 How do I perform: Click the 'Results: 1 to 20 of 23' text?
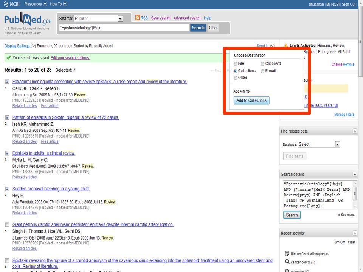pyautogui.click(x=28, y=70)
